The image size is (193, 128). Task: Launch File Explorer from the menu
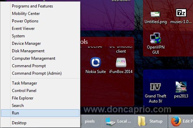(40, 98)
